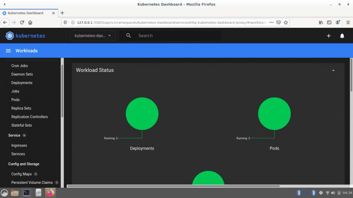Screen dimensions: 353x198
Task: Open the file manager taskbar icon
Action: 15,193
